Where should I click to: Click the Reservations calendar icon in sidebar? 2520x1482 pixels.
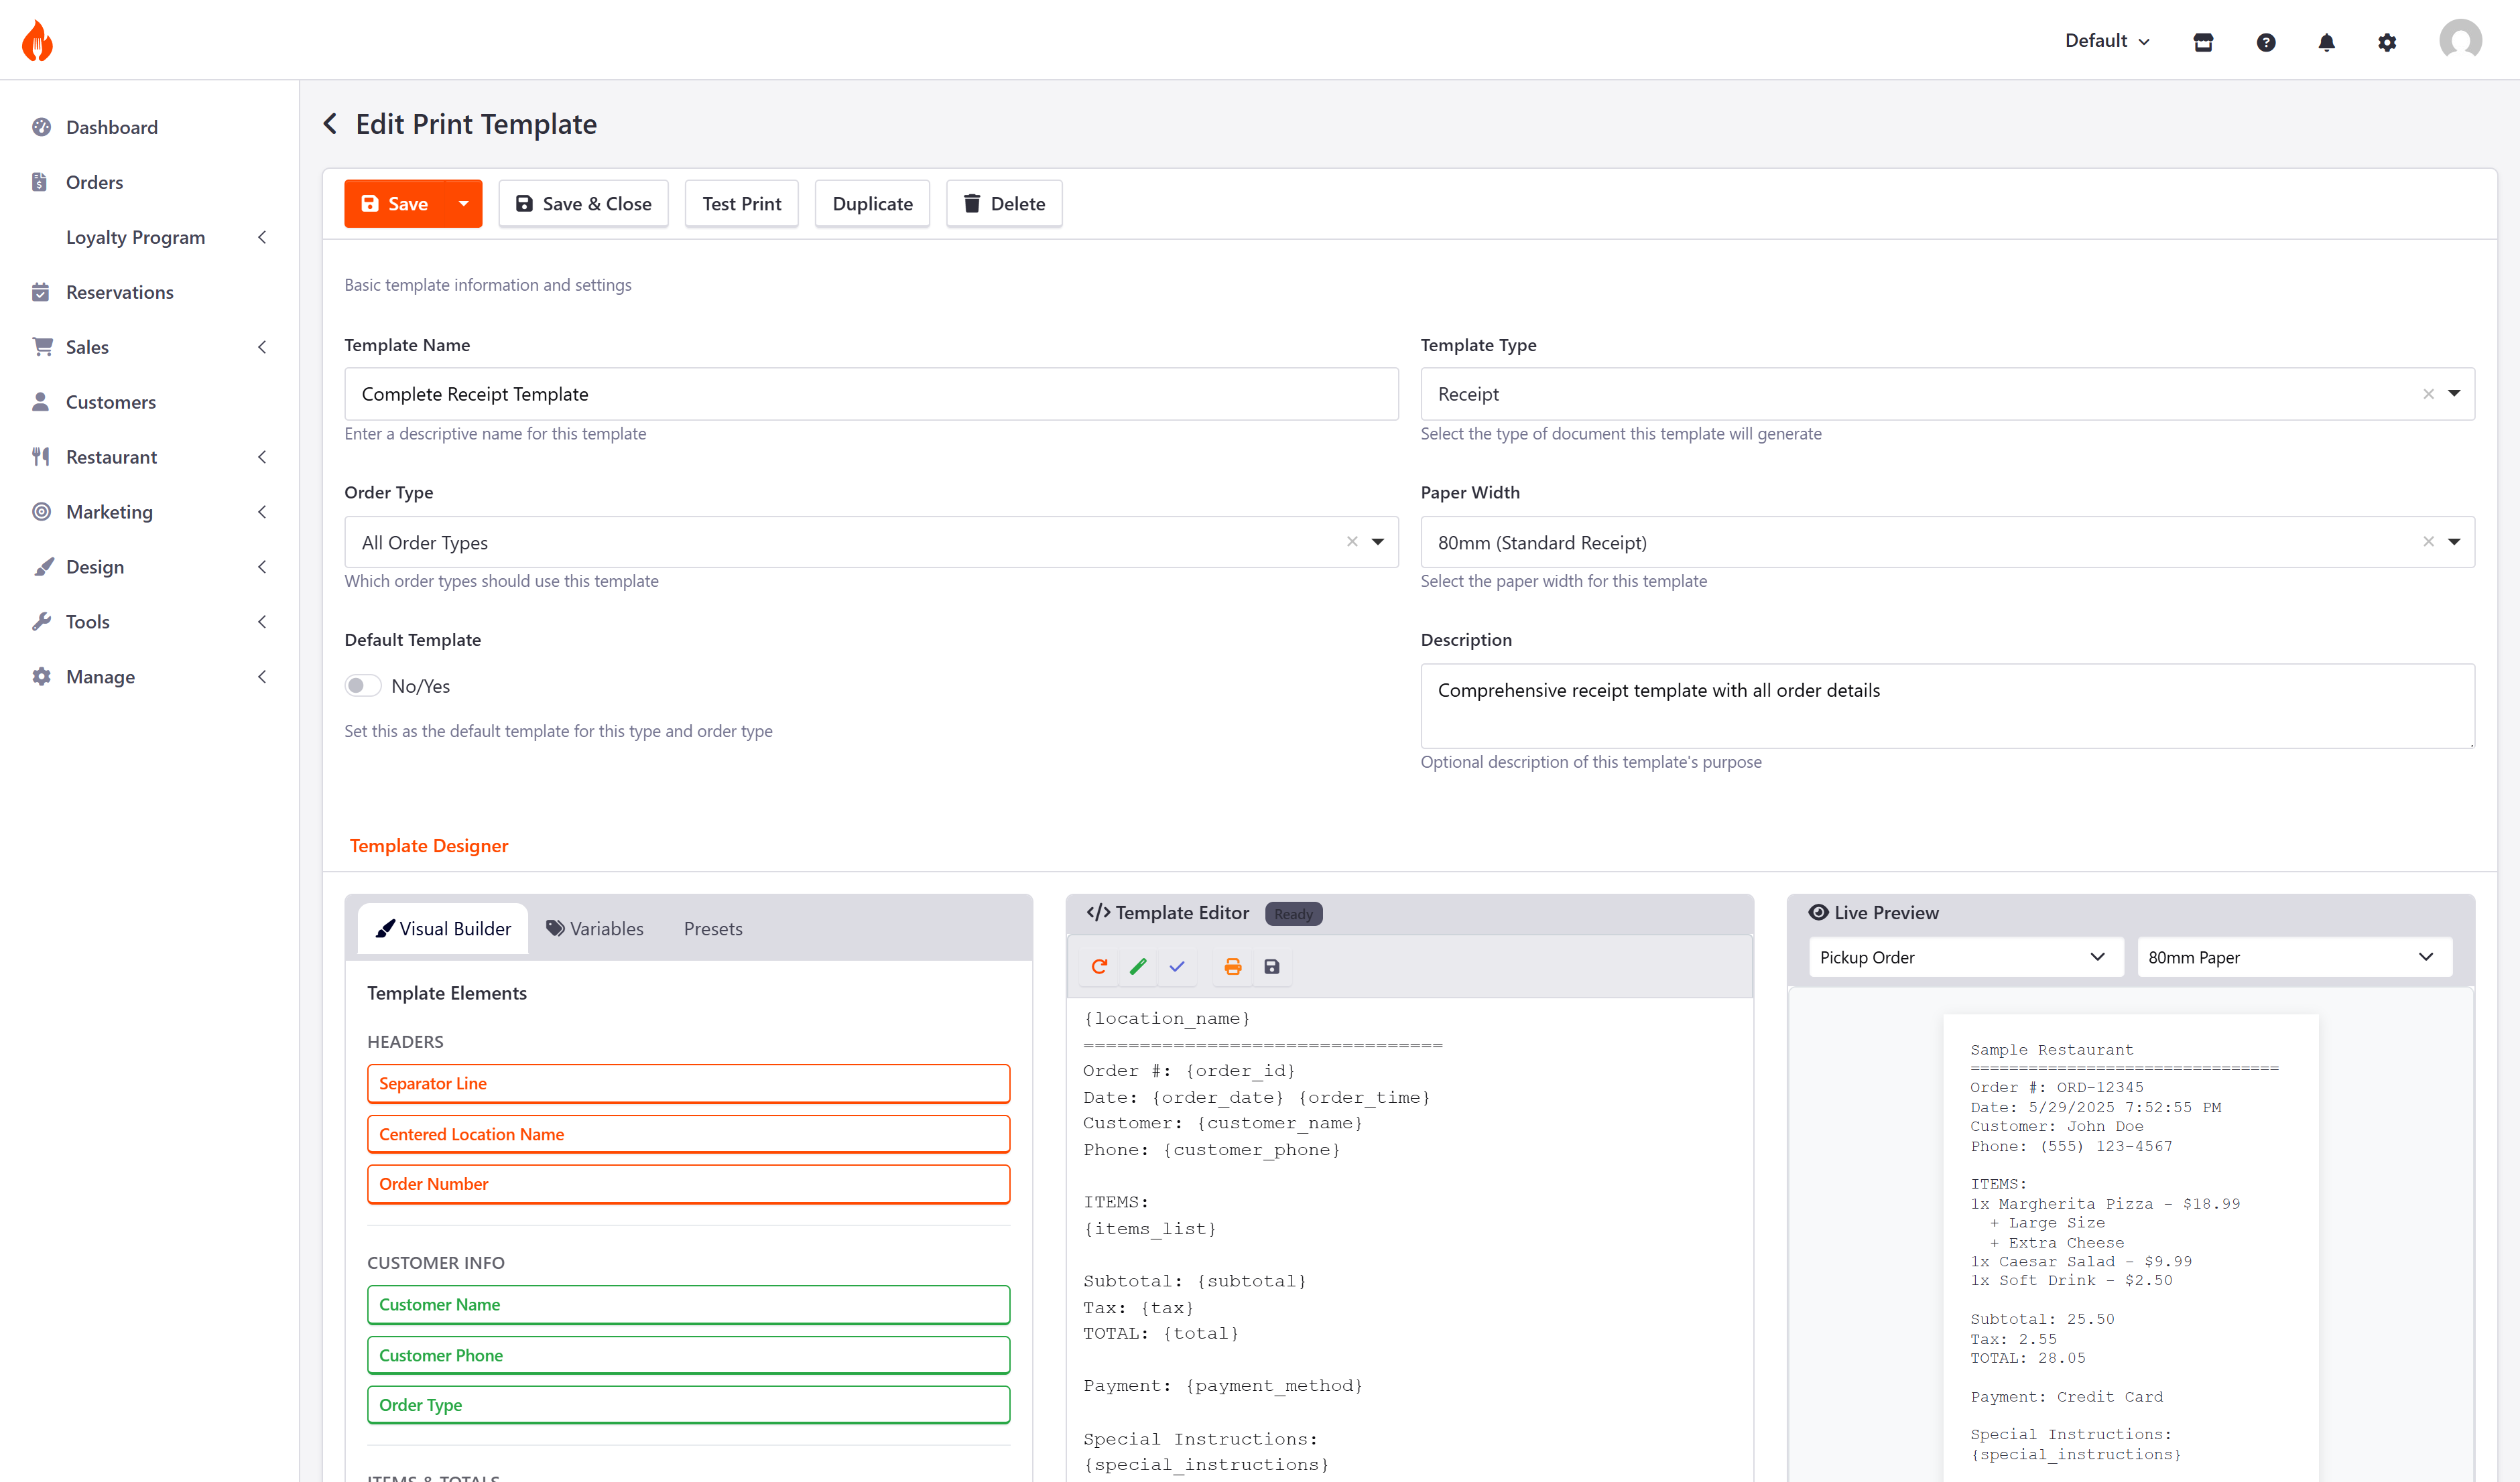click(40, 292)
